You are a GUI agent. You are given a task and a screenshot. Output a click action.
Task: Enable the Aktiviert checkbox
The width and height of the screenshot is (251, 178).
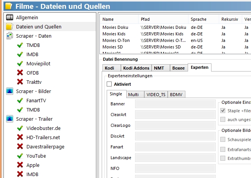(109, 84)
